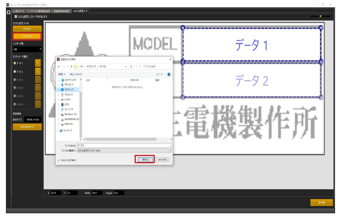Image resolution: width=341 pixels, height=217 pixels.
Task: Click the 設定読込 button
Action: [27, 29]
